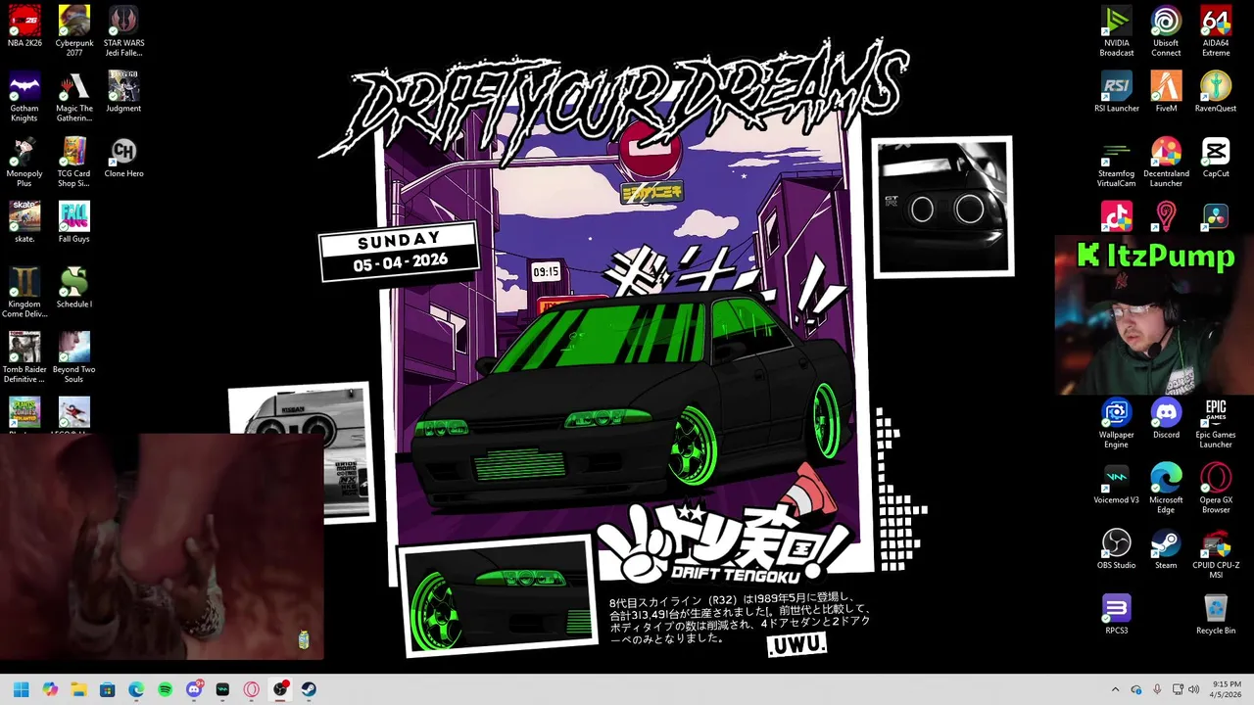Screen dimensions: 1254x705
Task: Click the Microsoft Edge desktop shortcut
Action: point(1166,488)
